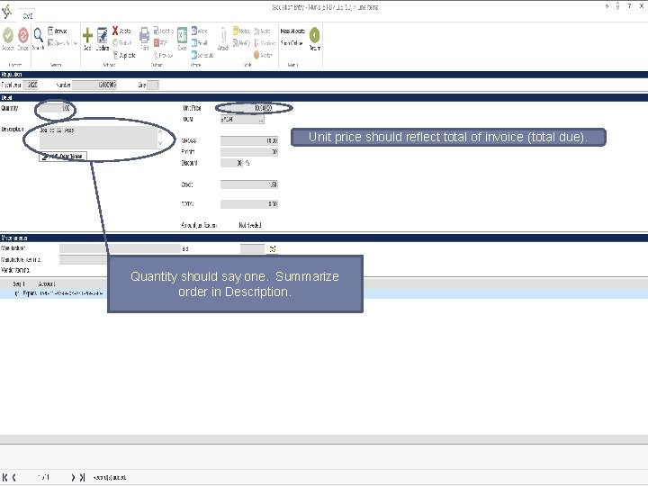Viewport: 648px width, 486px height.
Task: Click the help question mark icon
Action: point(629,6)
